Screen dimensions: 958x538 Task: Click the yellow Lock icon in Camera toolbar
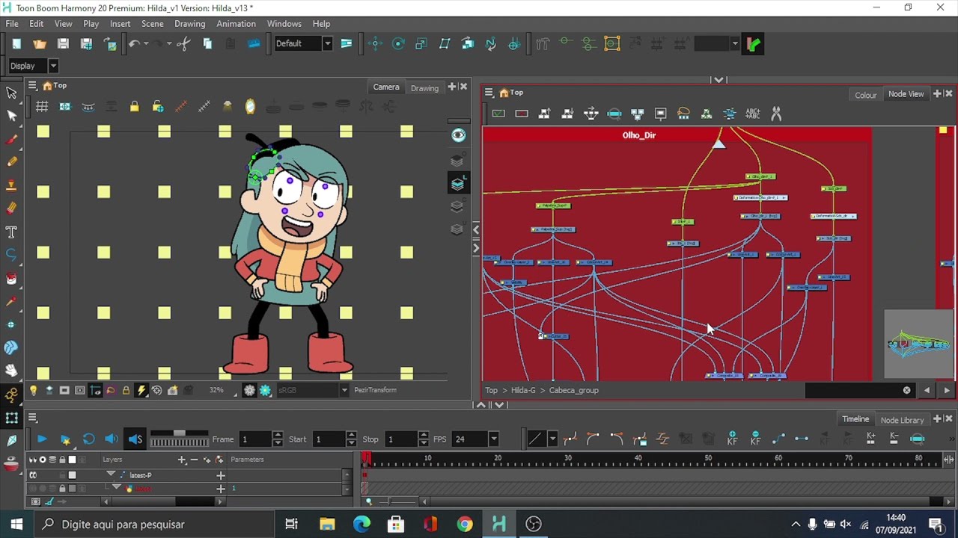pyautogui.click(x=134, y=107)
